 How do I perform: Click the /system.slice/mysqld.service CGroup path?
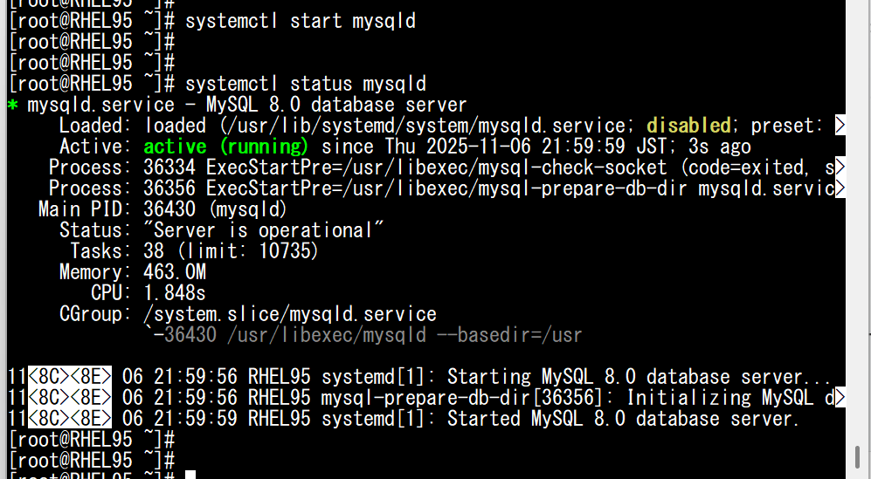tap(290, 314)
